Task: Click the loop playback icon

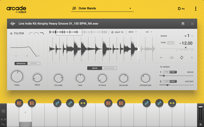Action: pyautogui.click(x=182, y=58)
